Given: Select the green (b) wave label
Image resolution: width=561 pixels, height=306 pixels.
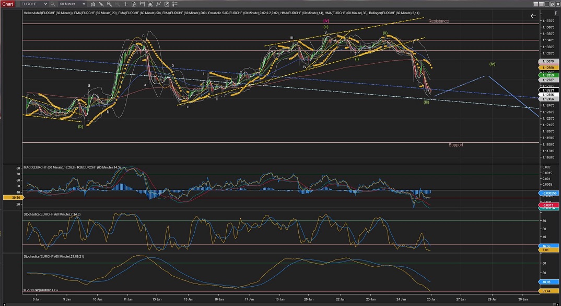Looking at the screenshot, I should (80, 127).
